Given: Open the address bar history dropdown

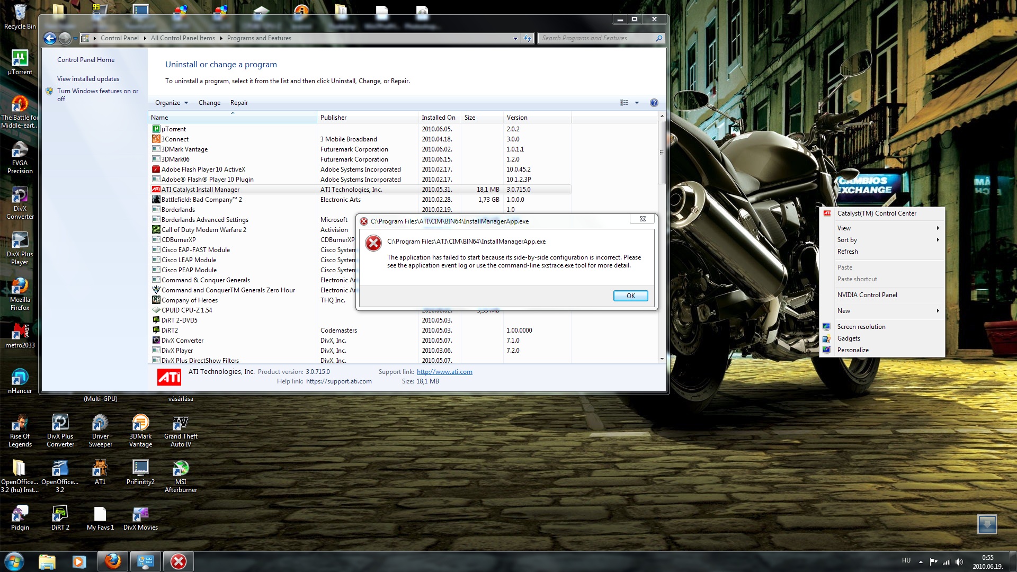Looking at the screenshot, I should [x=515, y=38].
